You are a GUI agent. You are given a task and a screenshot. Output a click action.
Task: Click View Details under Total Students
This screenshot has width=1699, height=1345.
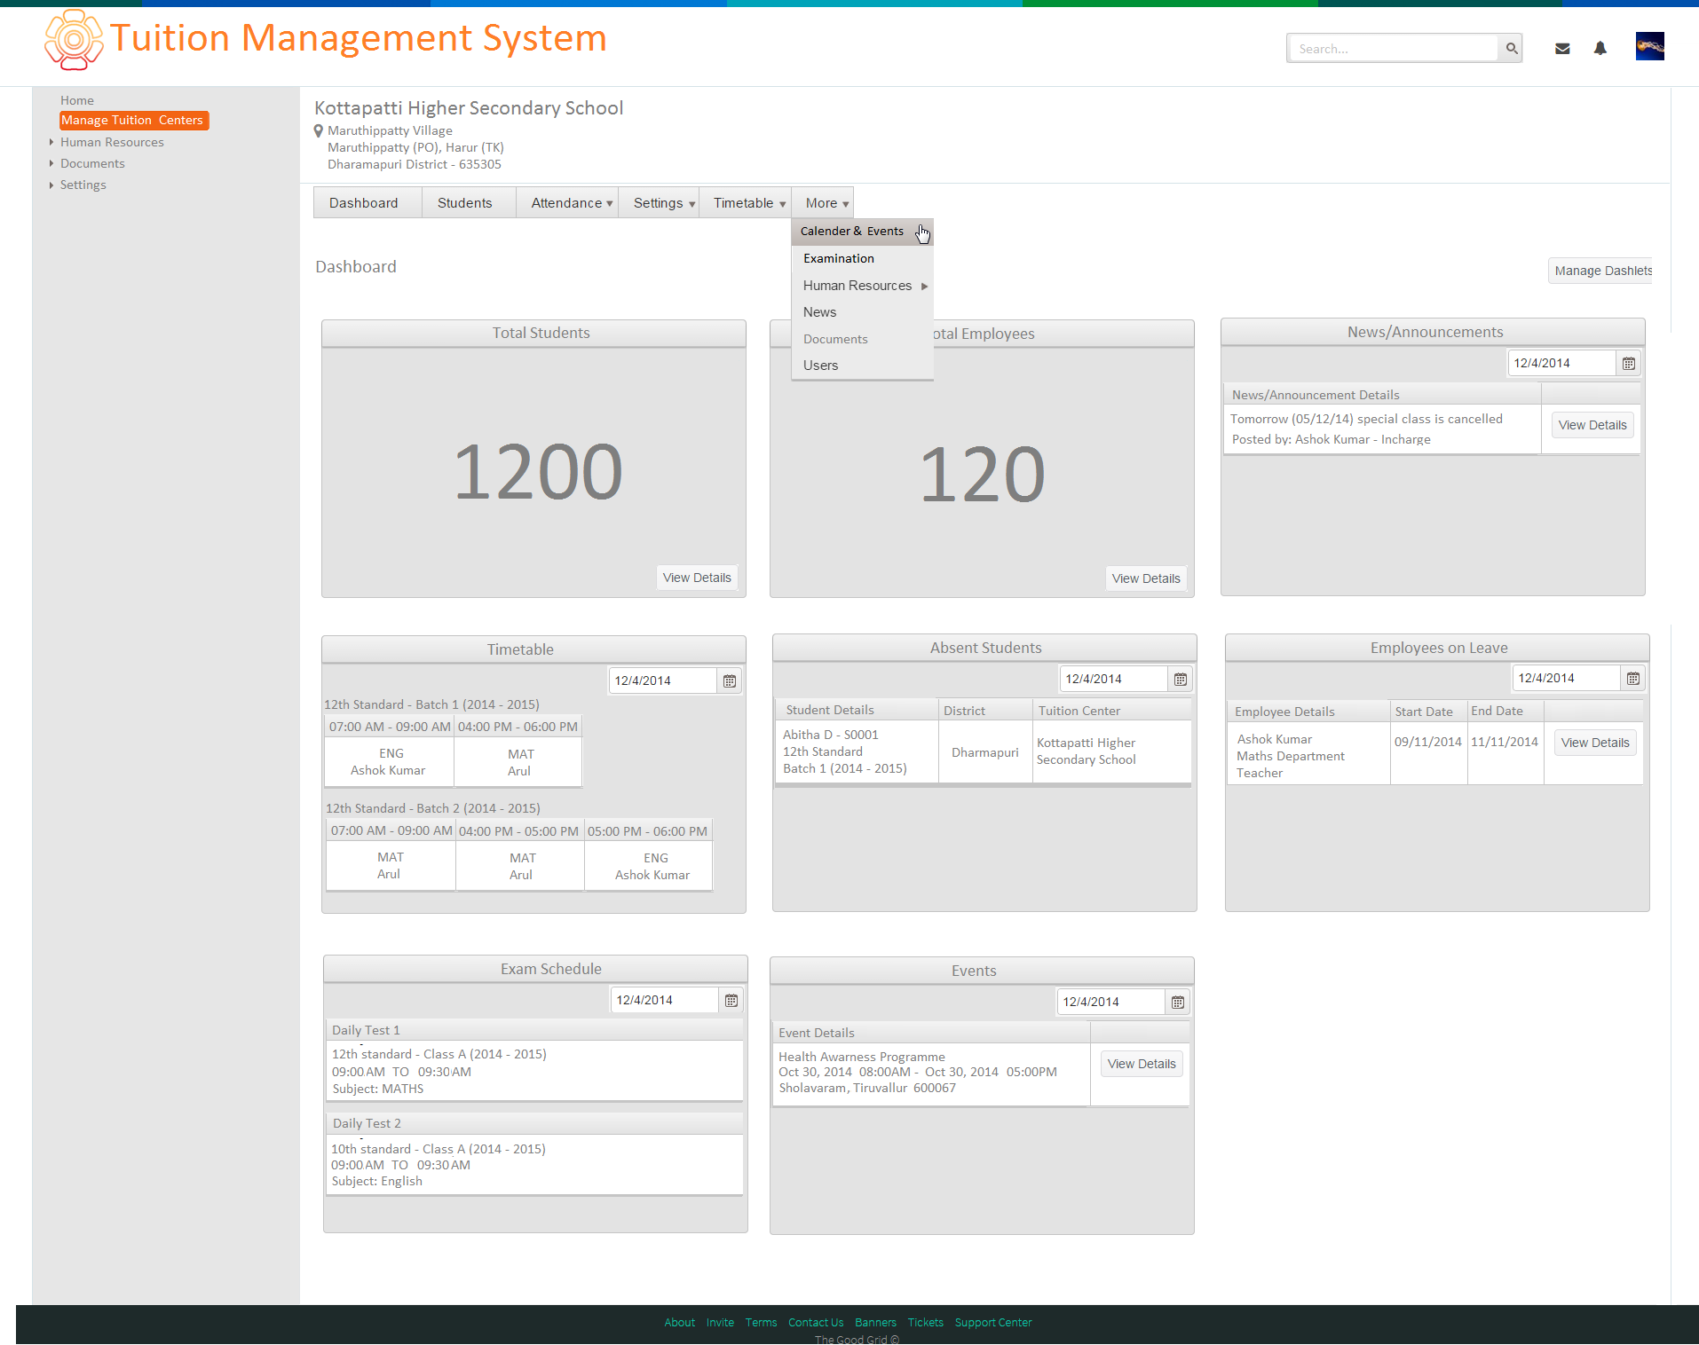click(697, 578)
